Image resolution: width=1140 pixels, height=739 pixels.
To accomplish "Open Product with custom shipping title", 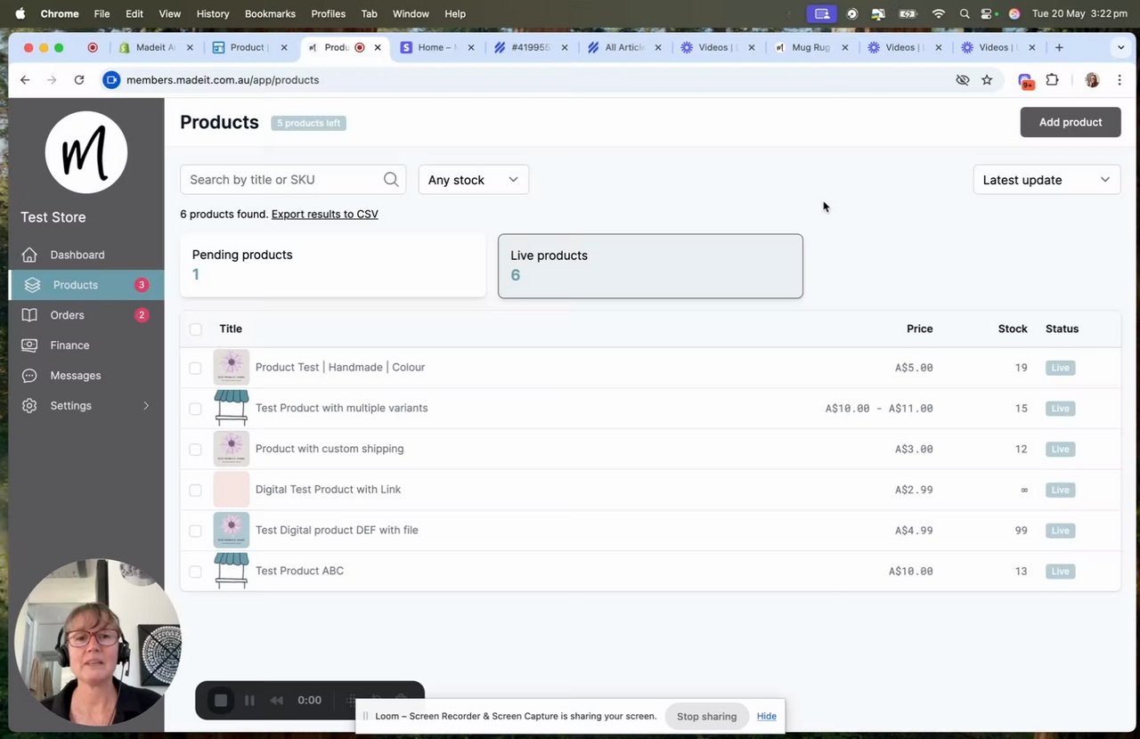I will point(330,449).
